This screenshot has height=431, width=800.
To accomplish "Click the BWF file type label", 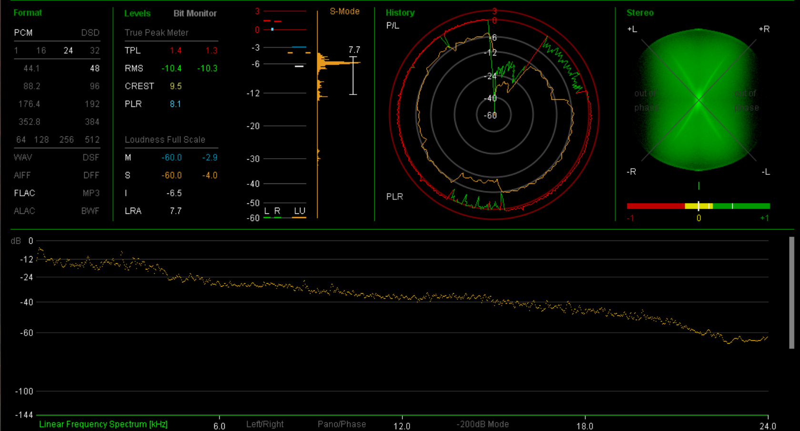I will (90, 211).
